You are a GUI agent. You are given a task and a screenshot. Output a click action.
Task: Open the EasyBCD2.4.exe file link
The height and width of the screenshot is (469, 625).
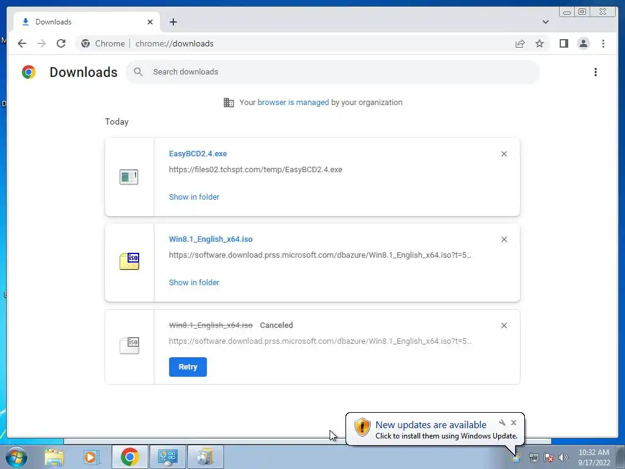pos(198,153)
